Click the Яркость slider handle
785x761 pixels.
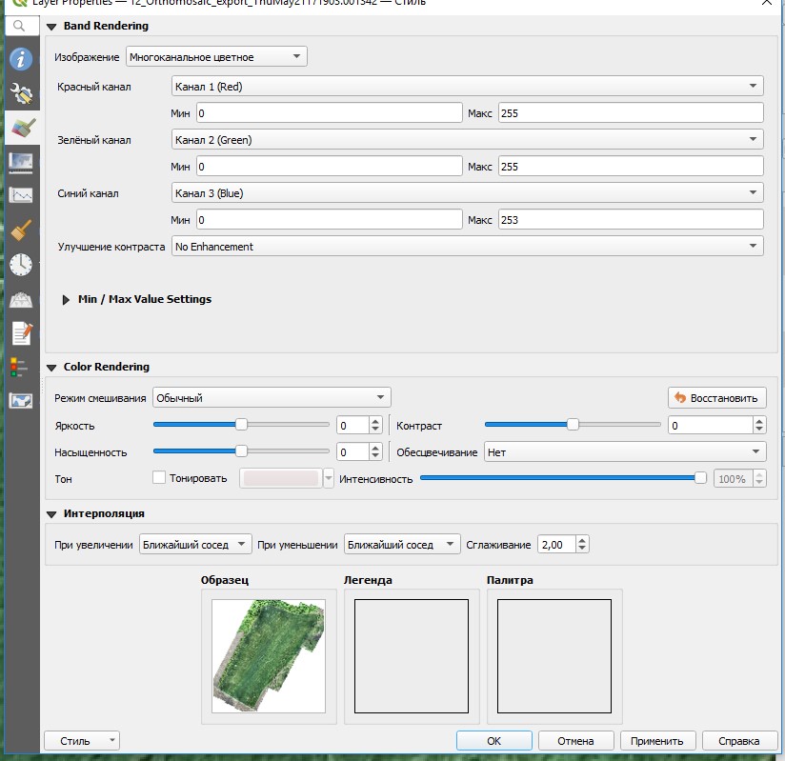[241, 425]
